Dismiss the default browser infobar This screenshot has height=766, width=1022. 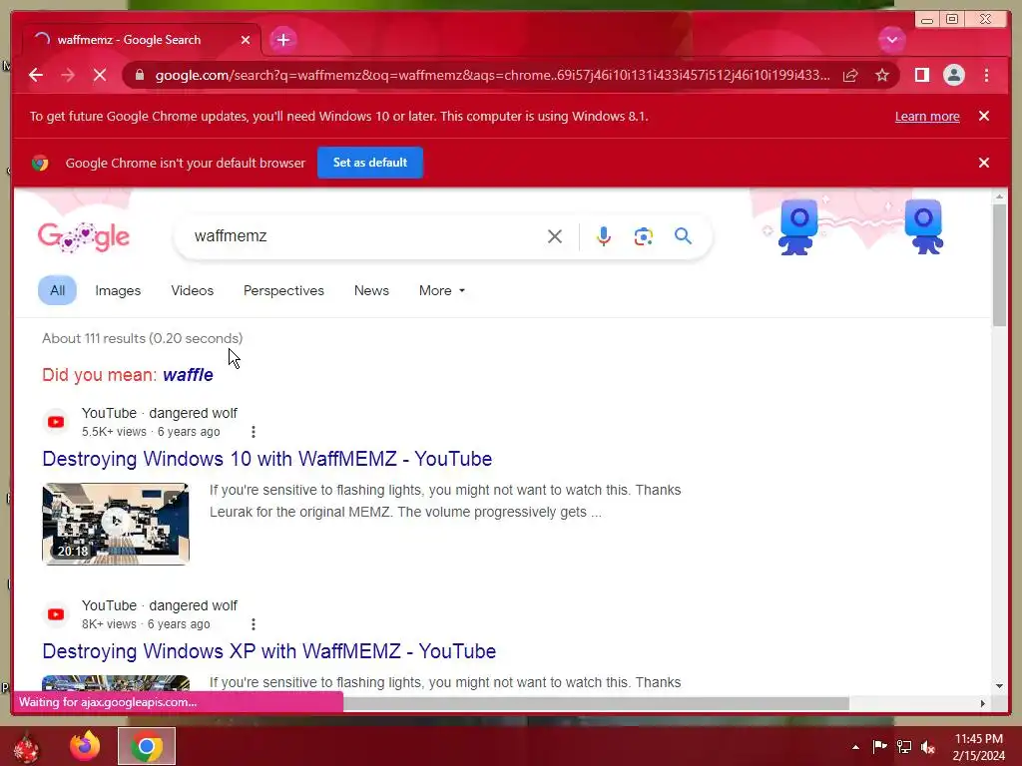point(984,163)
